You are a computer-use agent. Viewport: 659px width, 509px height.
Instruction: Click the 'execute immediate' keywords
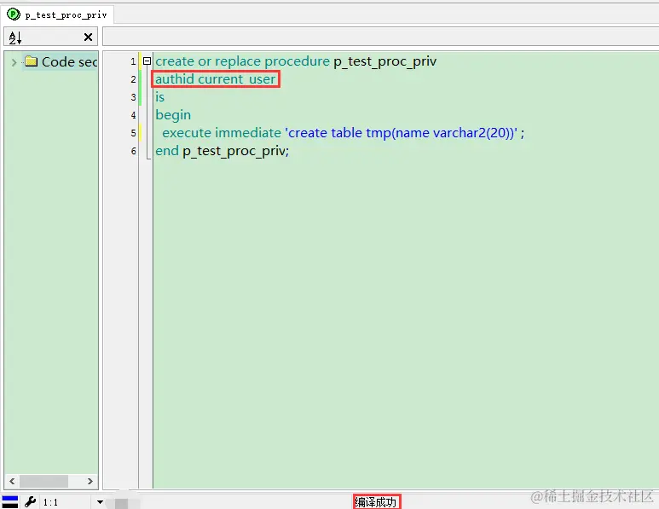[222, 133]
